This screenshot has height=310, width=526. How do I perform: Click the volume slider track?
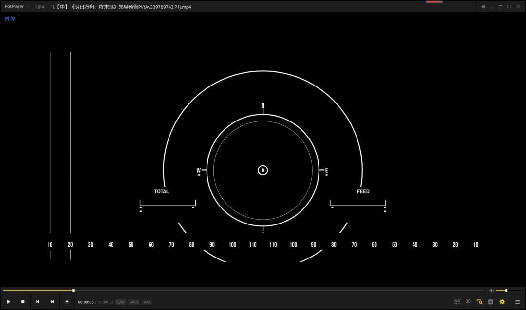[508, 290]
